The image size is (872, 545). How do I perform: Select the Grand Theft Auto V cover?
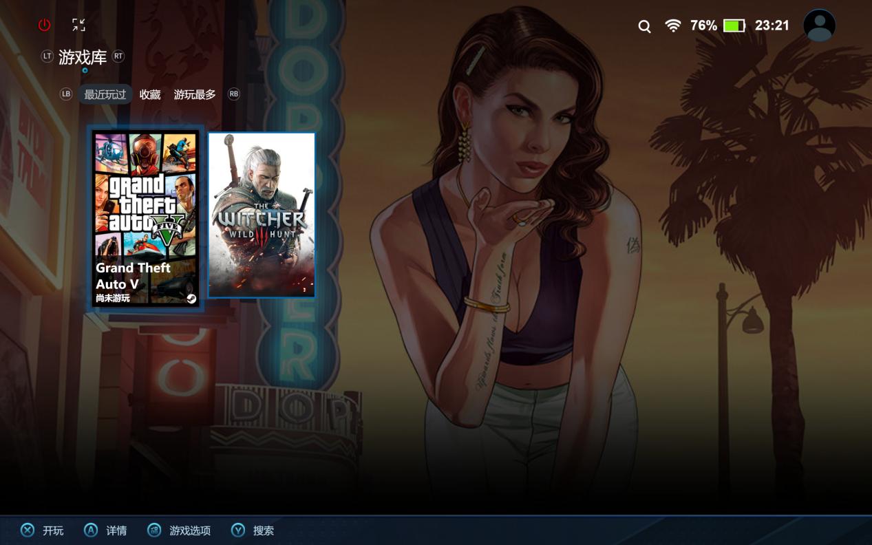point(146,219)
